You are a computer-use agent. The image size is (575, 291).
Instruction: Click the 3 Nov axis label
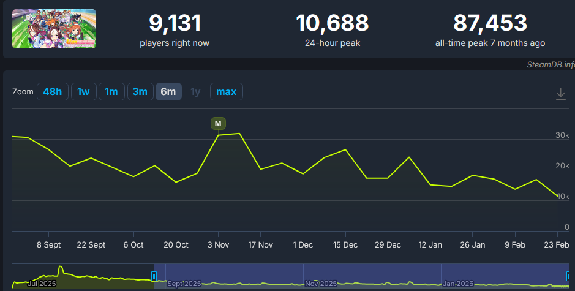[x=218, y=245]
